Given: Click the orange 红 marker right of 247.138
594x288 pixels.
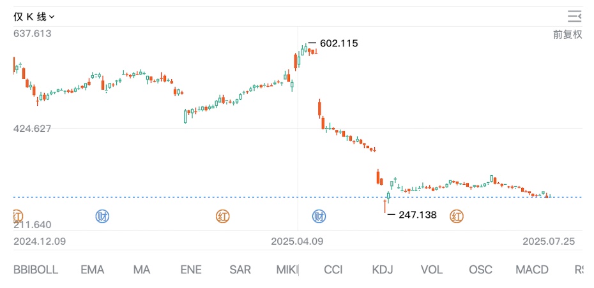Looking at the screenshot, I should pos(457,217).
